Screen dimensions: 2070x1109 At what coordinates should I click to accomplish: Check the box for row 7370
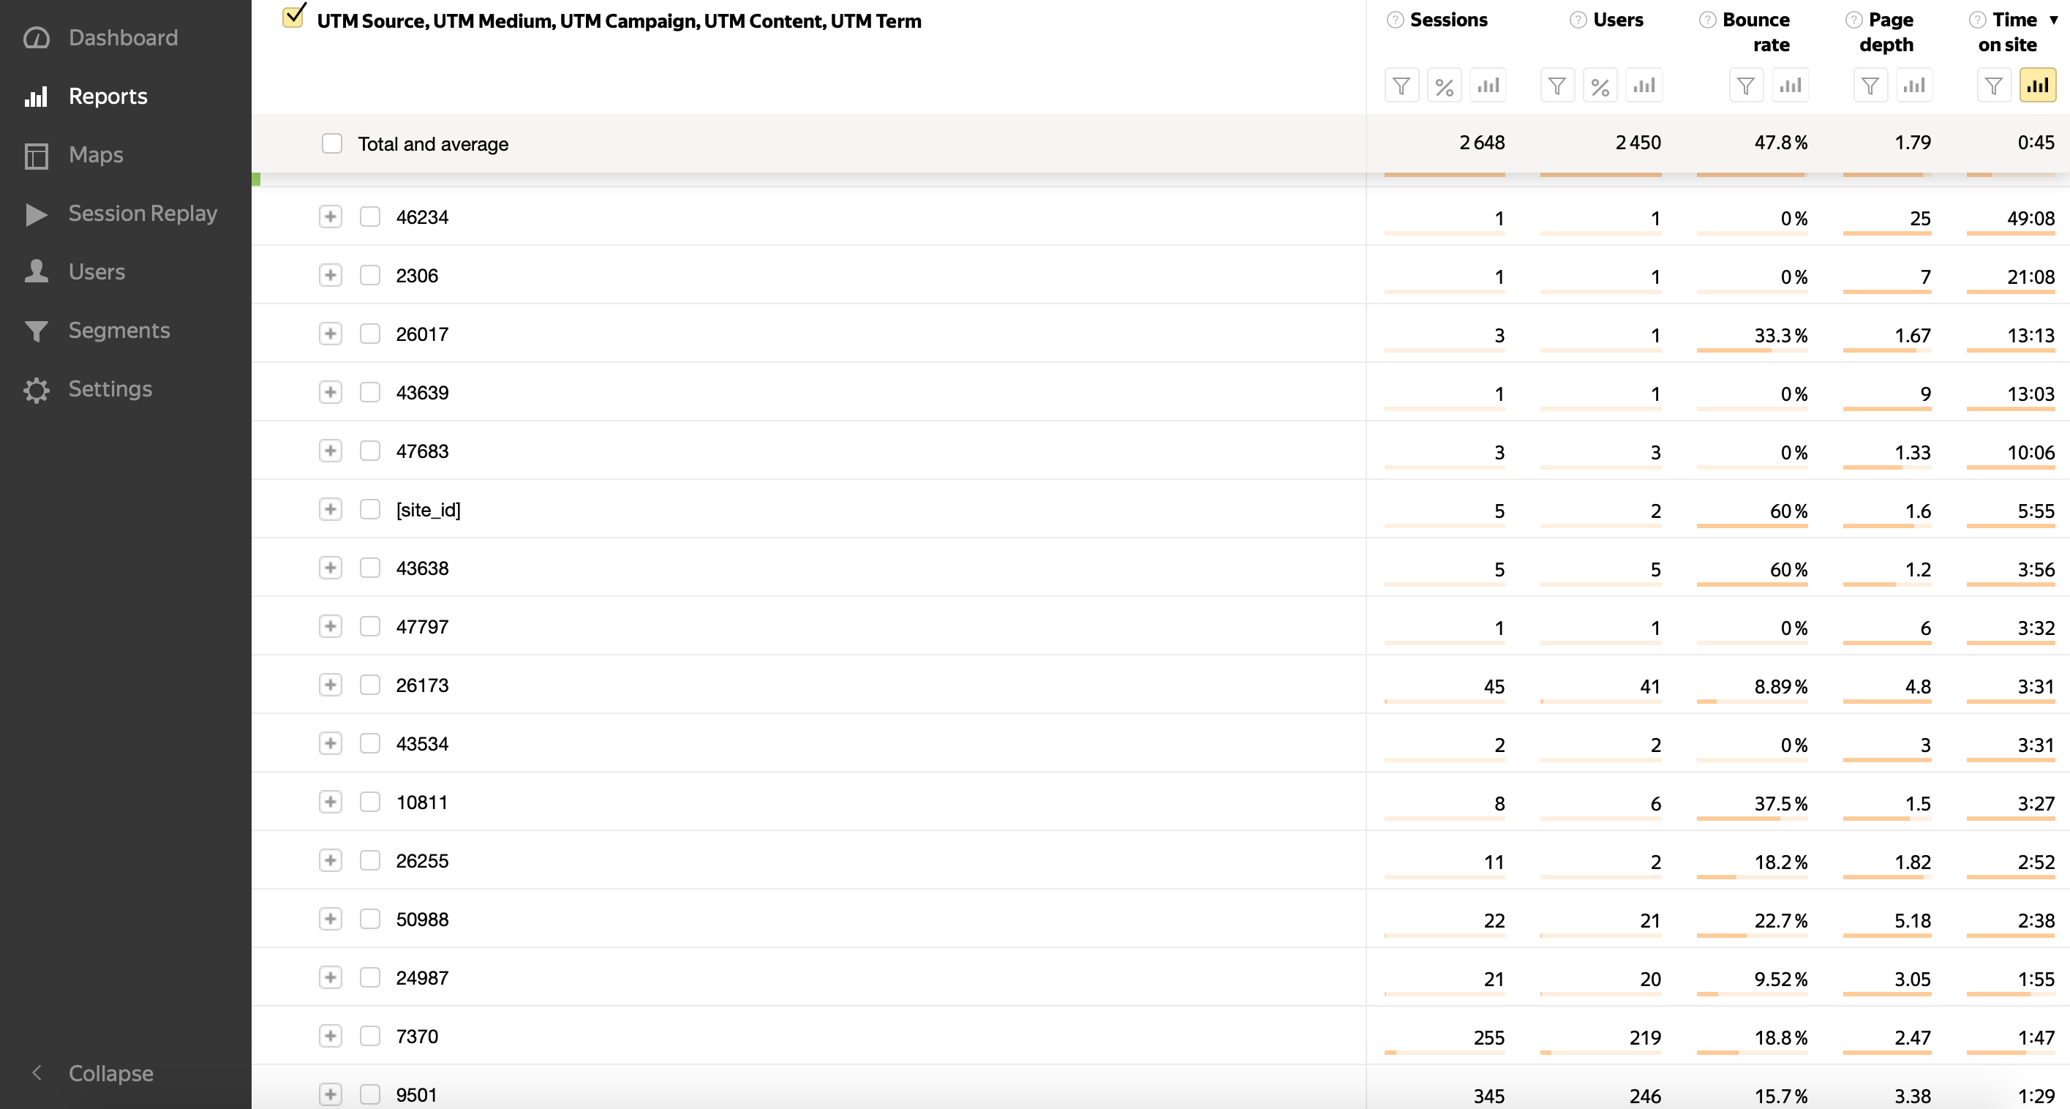pos(369,1036)
